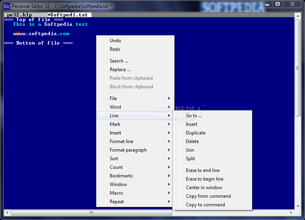Viewport: 305px width, 220px height.
Task: Click the text line 'This is a Softpedia test'
Action: tap(50, 24)
